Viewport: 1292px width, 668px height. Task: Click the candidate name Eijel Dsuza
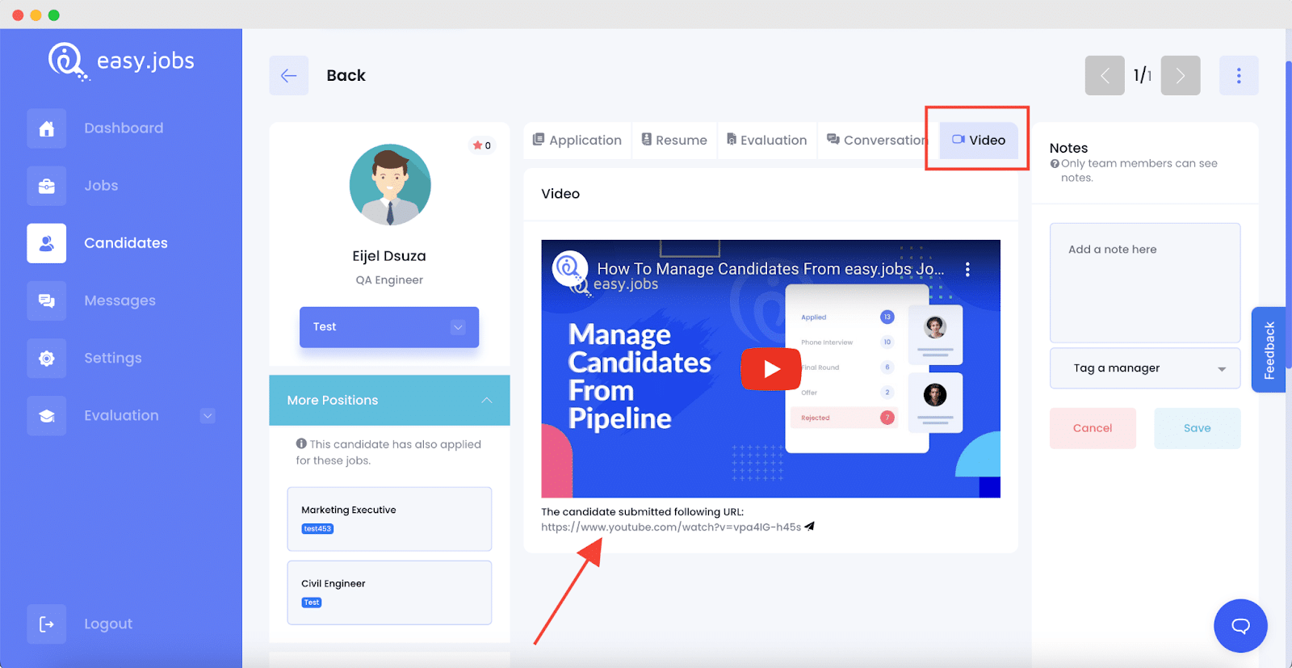tap(389, 256)
